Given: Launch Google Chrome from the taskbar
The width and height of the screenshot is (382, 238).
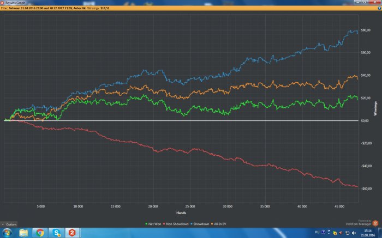Looking at the screenshot, I should (40, 233).
